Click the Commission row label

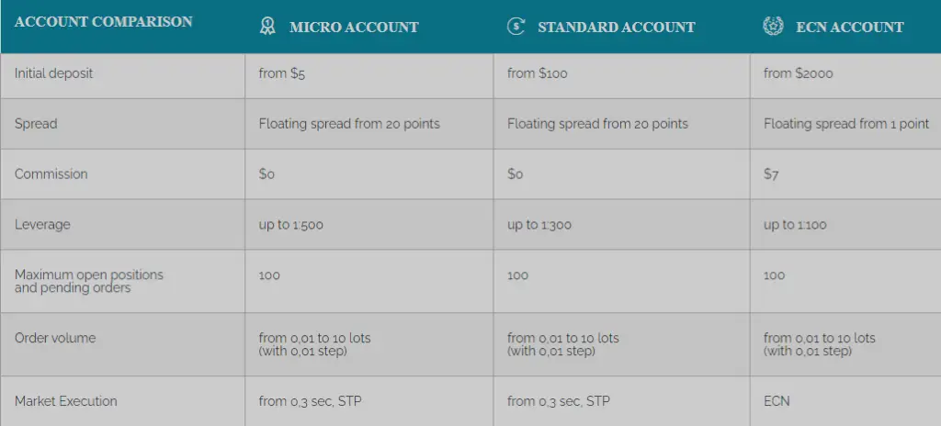point(51,174)
